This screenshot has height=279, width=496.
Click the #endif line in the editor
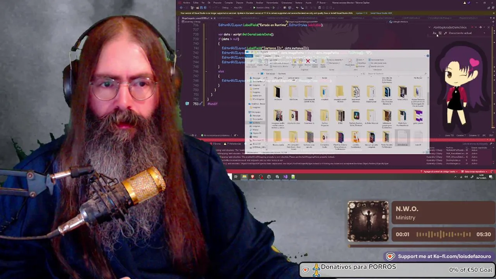[212, 104]
